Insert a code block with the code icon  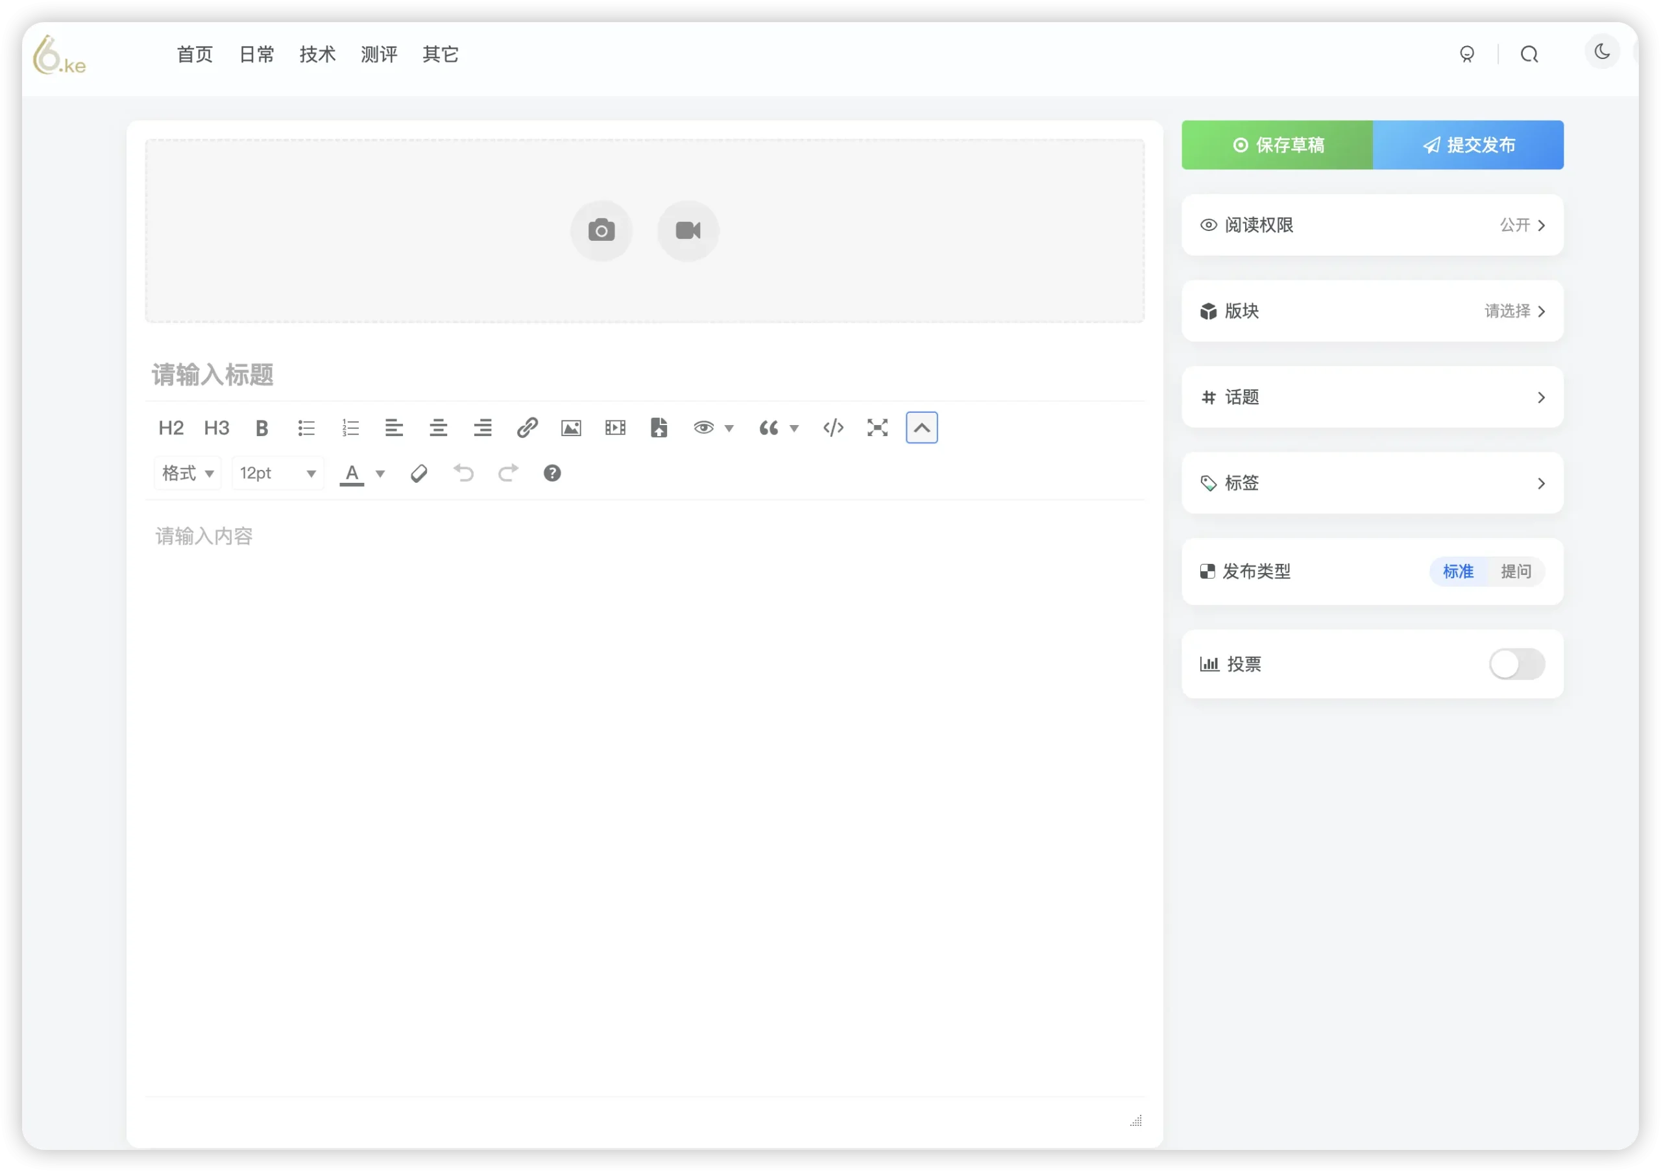click(833, 428)
